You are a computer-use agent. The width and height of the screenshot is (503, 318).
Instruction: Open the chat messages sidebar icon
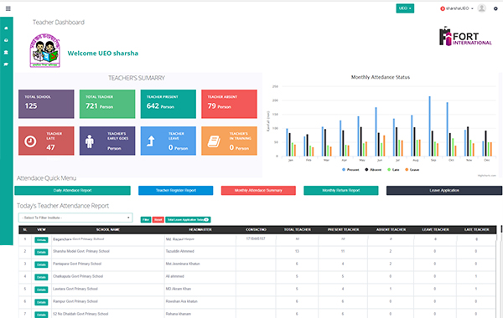point(6,64)
